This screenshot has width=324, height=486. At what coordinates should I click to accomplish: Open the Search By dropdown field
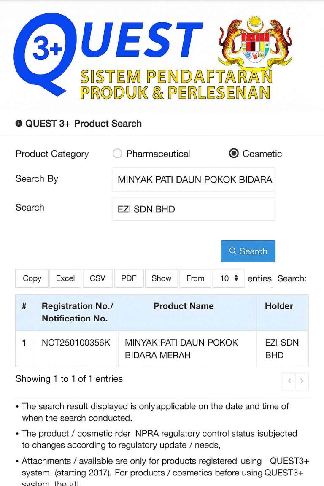click(194, 180)
